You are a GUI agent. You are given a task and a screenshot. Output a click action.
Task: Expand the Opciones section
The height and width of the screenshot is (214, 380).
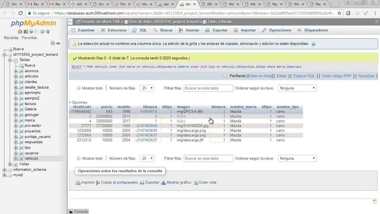[78, 102]
